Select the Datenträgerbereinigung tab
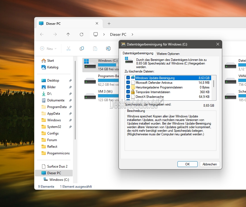The image size is (246, 207). coord(138,53)
